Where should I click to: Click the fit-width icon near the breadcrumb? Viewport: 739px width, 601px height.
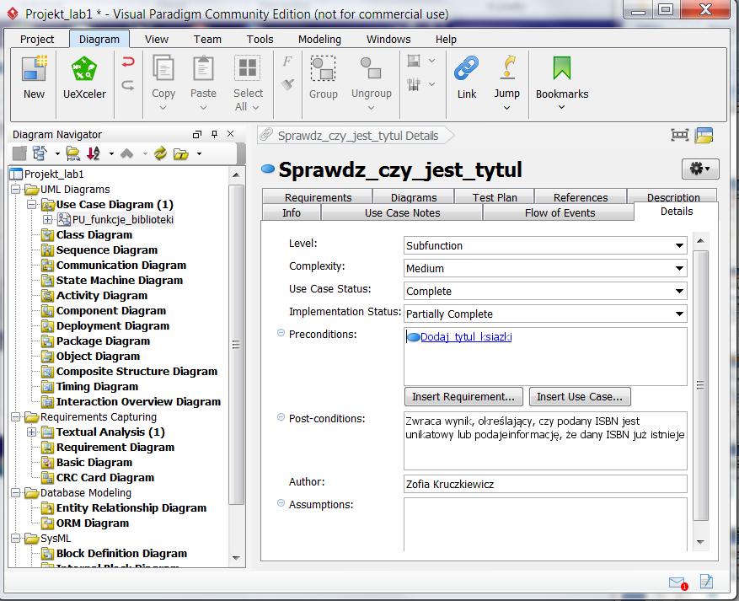click(679, 135)
